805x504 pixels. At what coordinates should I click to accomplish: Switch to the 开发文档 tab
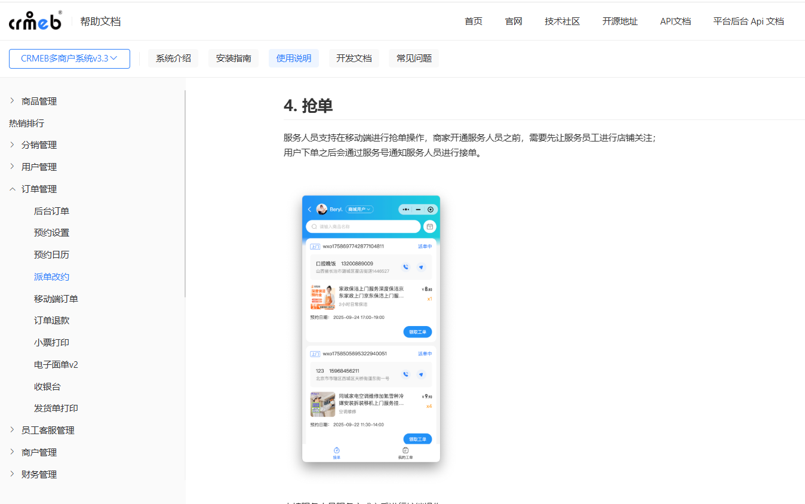[354, 59]
